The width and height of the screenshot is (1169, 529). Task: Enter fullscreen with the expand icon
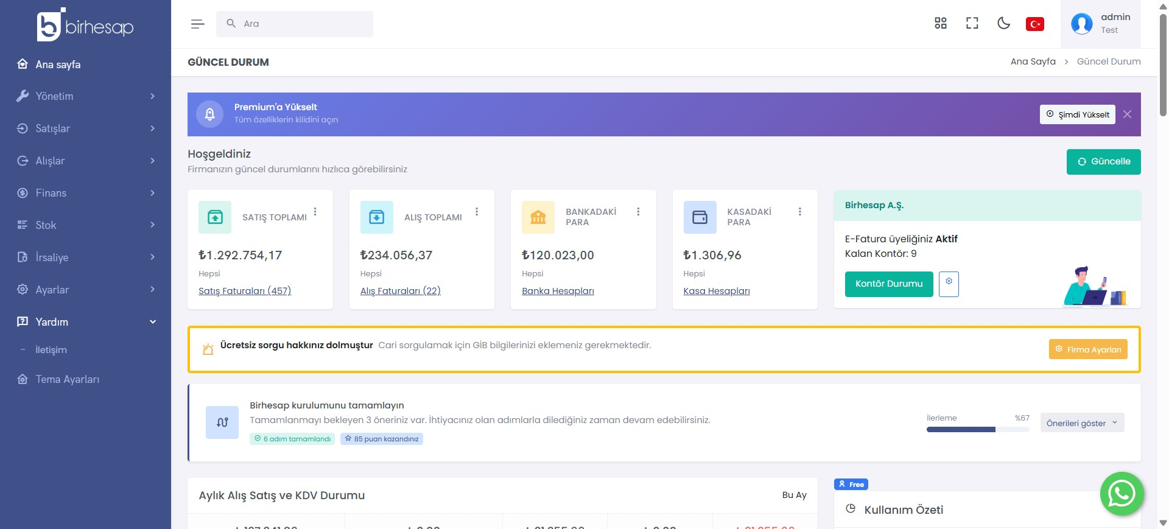pyautogui.click(x=972, y=23)
